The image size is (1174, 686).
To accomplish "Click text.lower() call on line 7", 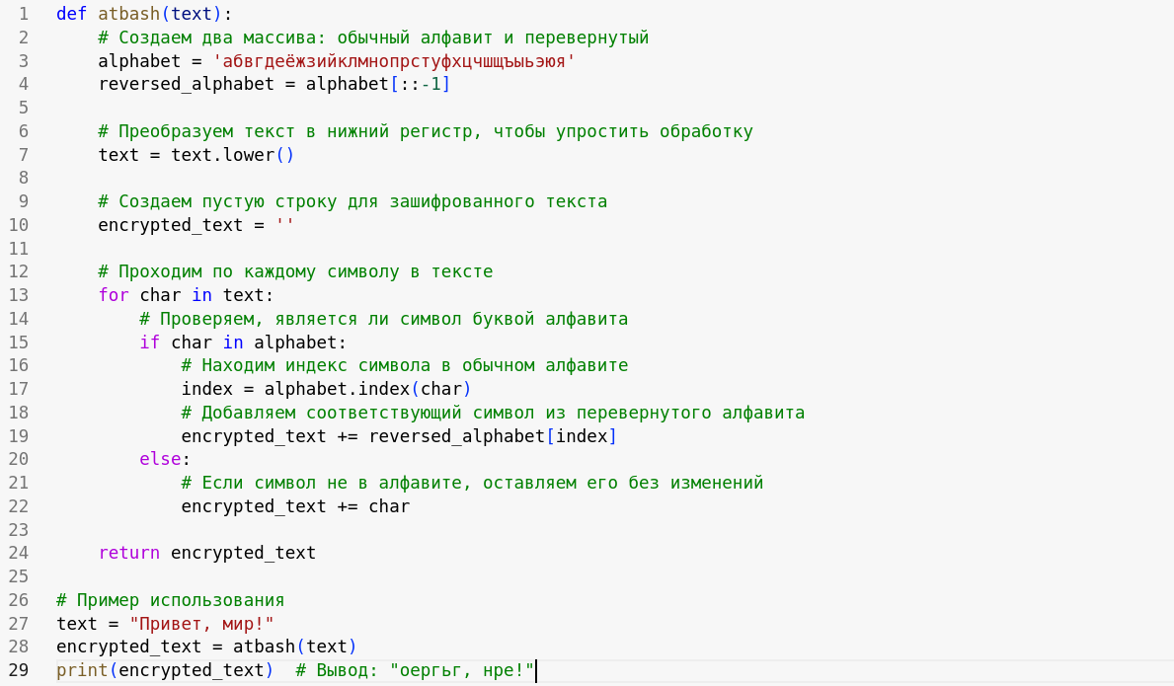I will tap(233, 155).
